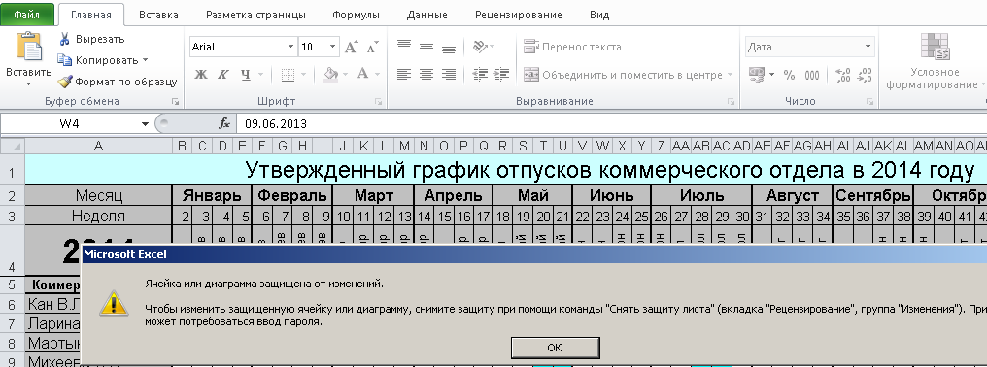Switch to Вид tab
987x367 pixels.
click(599, 15)
